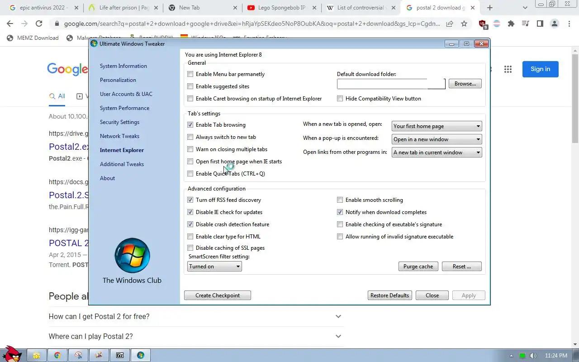This screenshot has width=579, height=362.
Task: Open Chrome extensions puzzle icon
Action: coord(511,24)
